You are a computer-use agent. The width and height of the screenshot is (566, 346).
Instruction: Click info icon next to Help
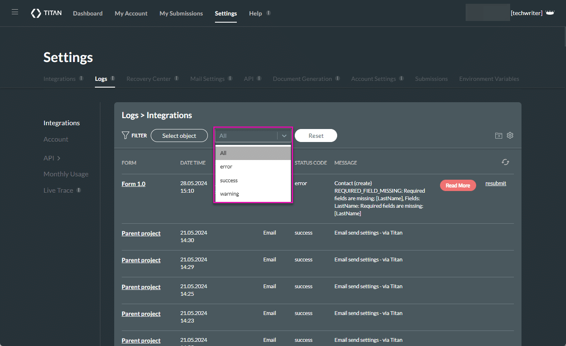pyautogui.click(x=268, y=13)
